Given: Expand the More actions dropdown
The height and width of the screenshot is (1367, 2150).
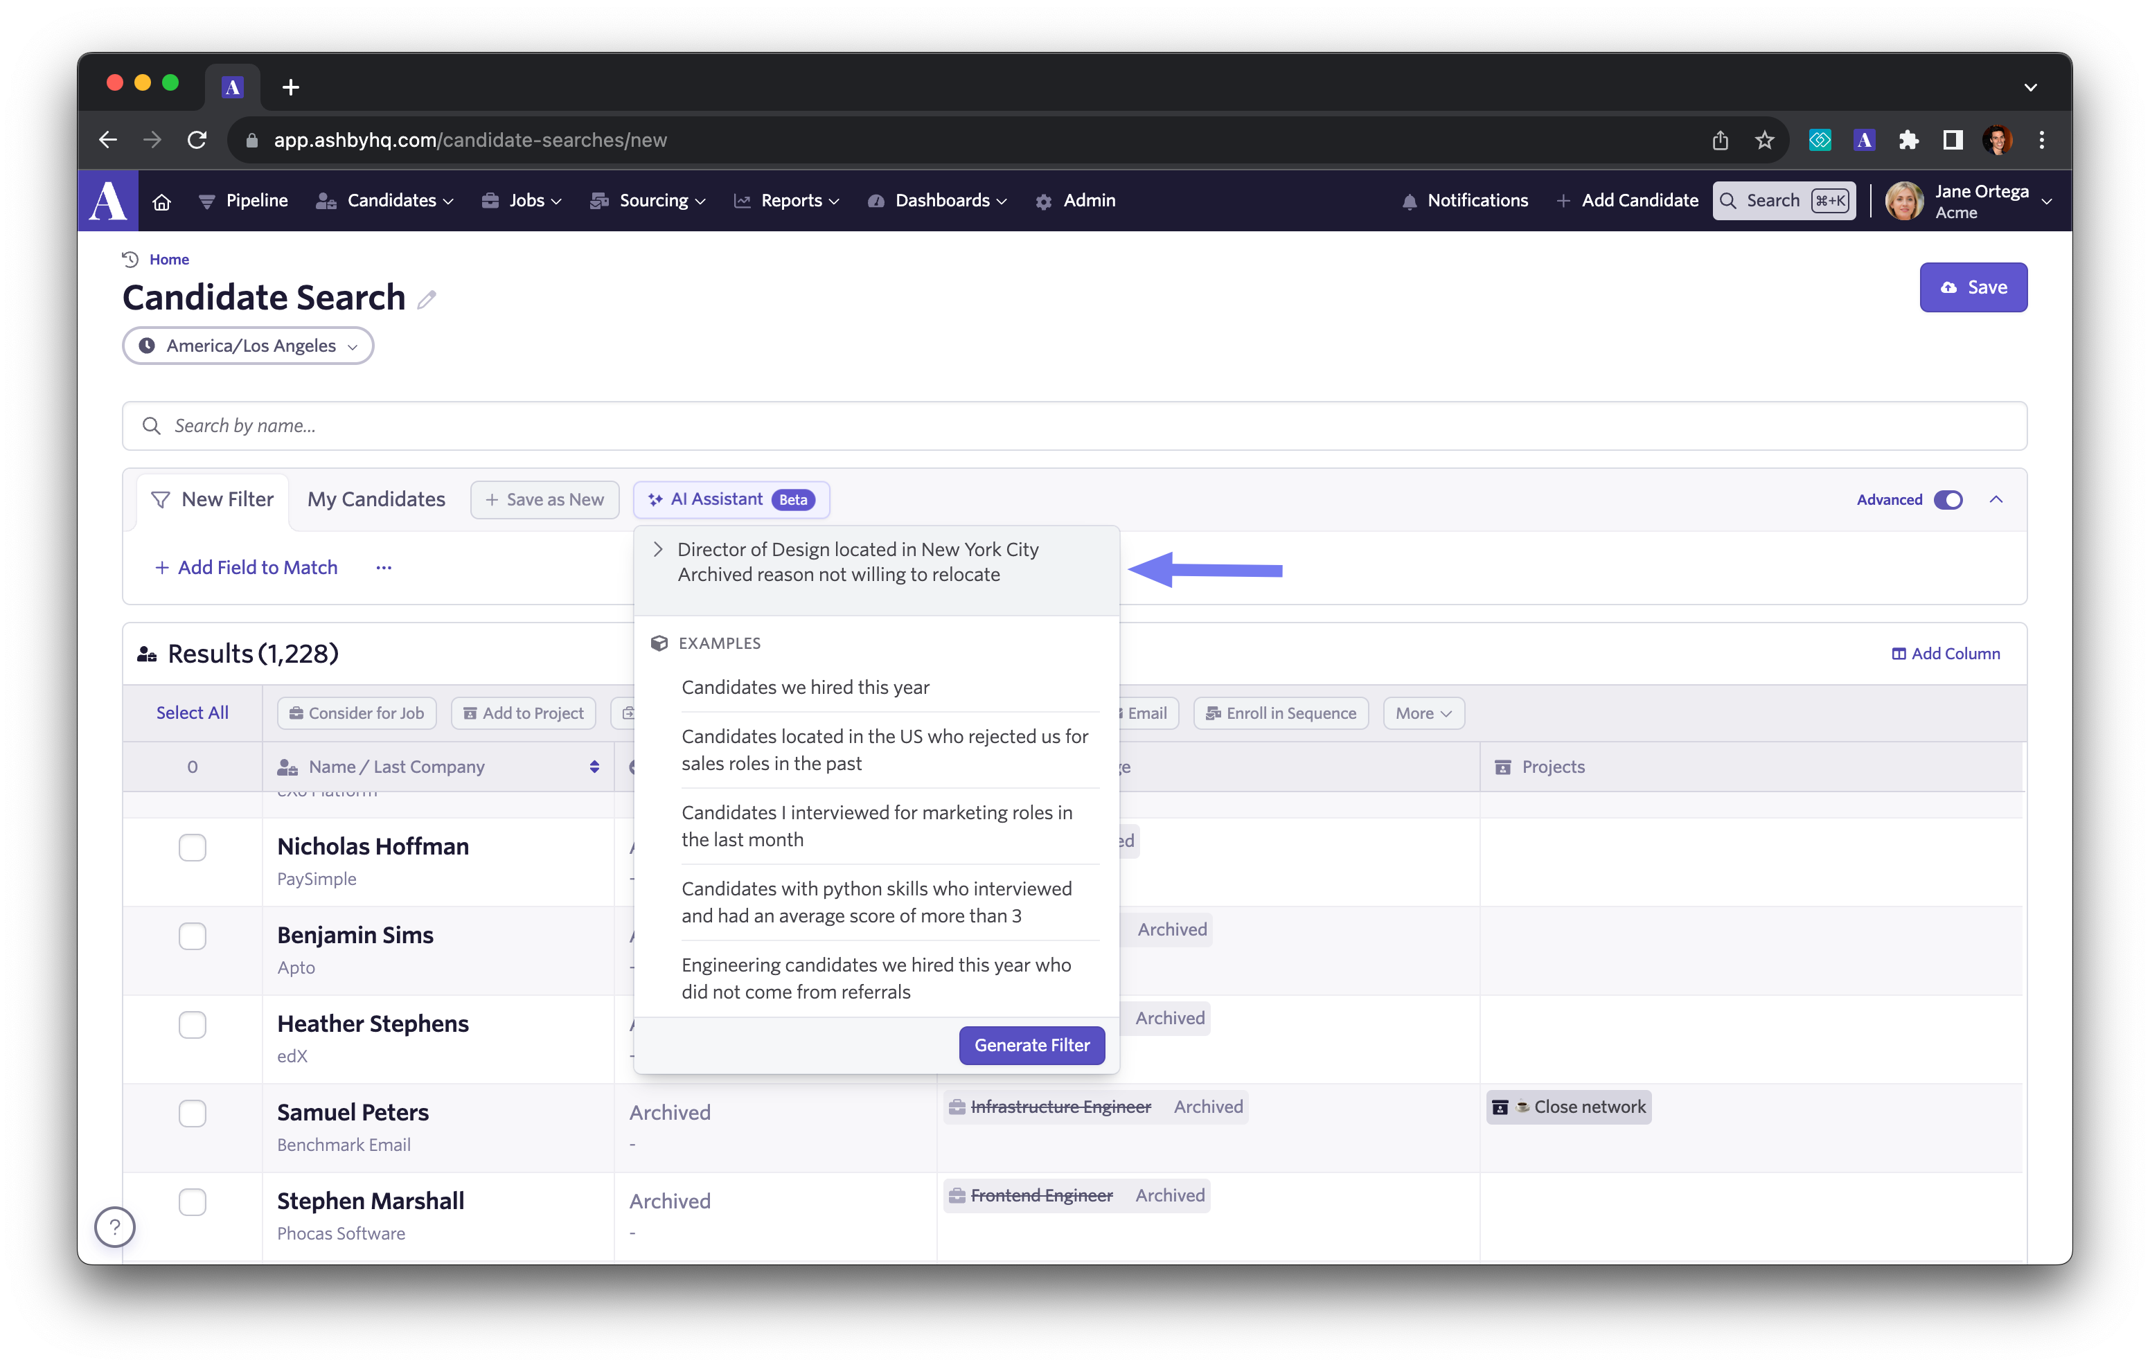Looking at the screenshot, I should pos(1423,713).
